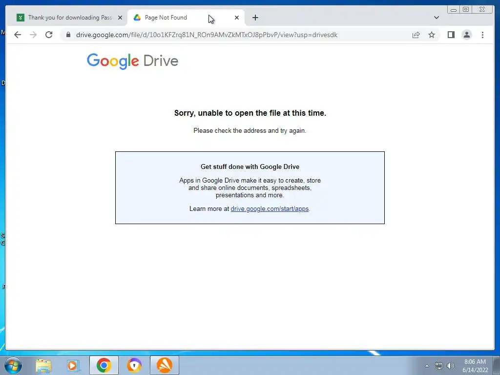Click the browser forward arrow
The width and height of the screenshot is (500, 375).
(x=33, y=35)
